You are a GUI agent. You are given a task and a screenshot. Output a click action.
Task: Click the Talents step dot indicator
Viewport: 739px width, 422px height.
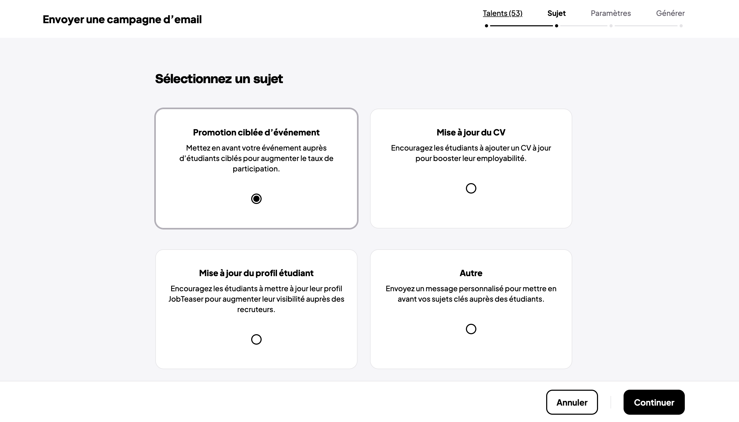pos(486,26)
